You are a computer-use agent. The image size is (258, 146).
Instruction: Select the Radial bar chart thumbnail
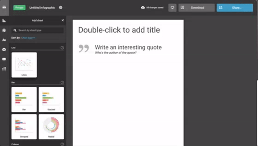tap(51, 127)
